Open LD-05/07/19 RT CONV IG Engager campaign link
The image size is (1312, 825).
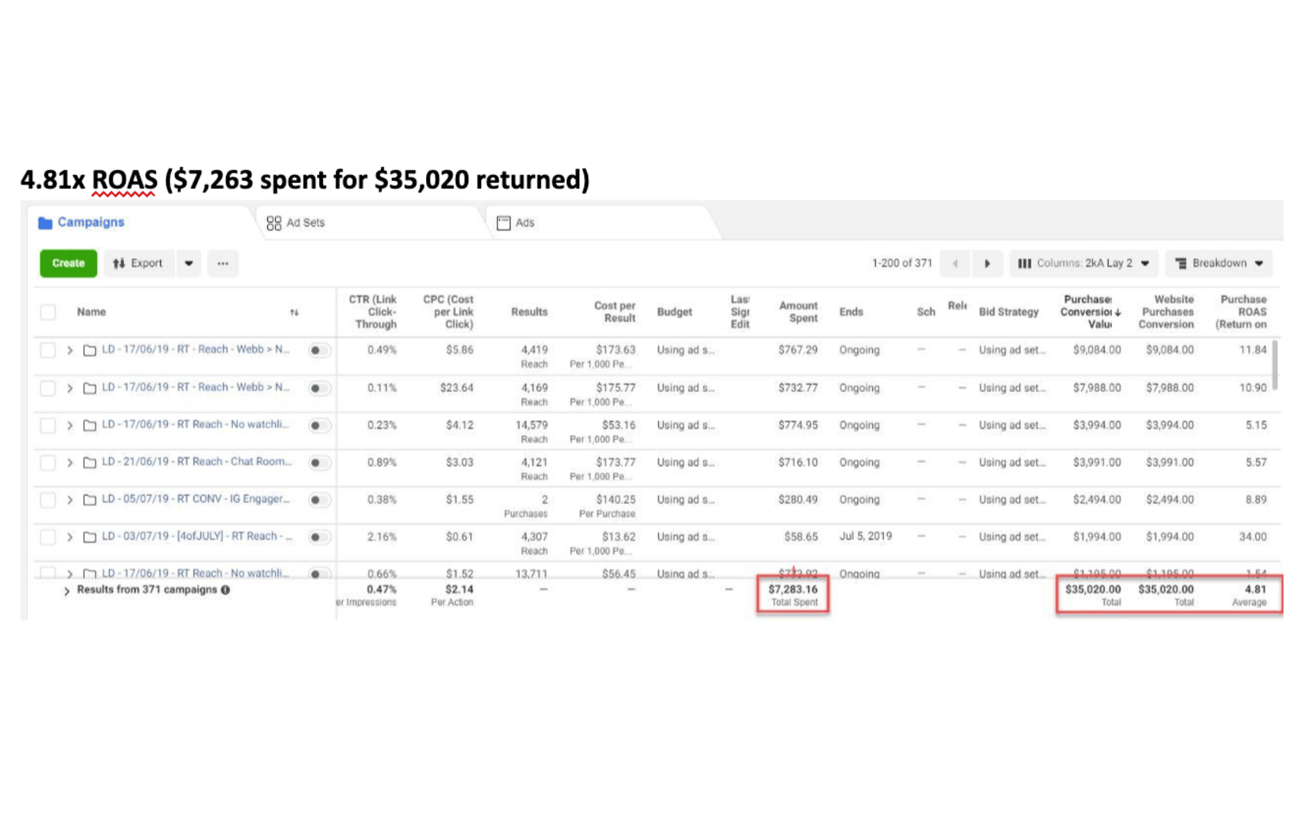[195, 499]
